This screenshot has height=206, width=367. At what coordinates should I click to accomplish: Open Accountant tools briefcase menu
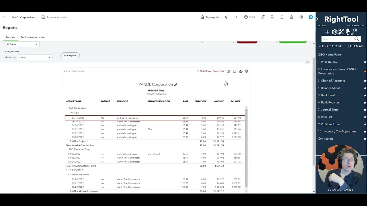(x=54, y=17)
